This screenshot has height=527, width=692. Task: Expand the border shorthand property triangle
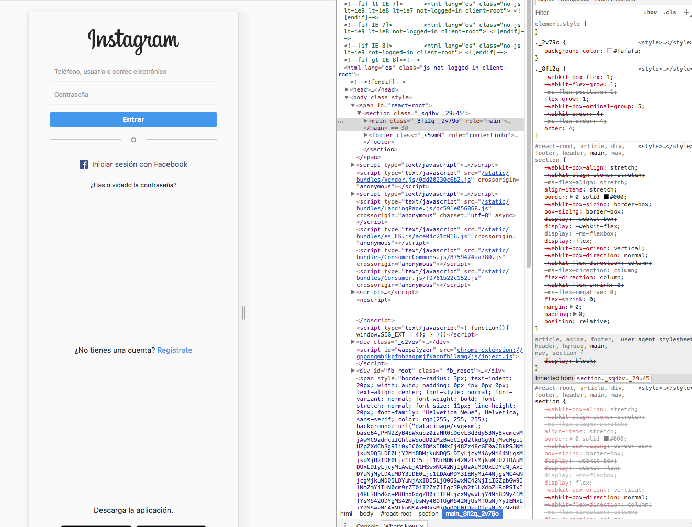coord(572,197)
